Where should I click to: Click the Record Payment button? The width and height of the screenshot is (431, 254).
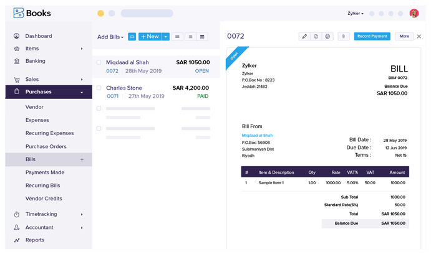[372, 36]
